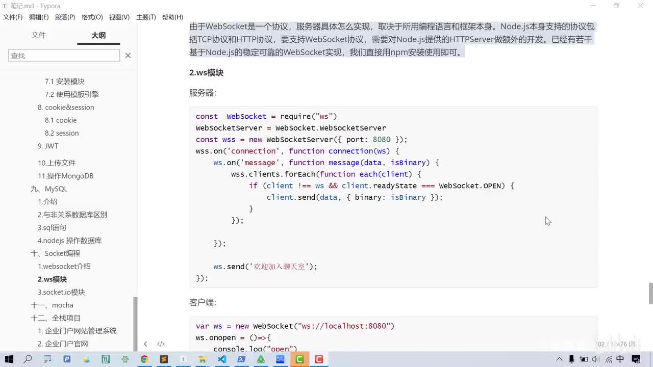Screen dimensions: 653x367
Task: Switch to Visual Studio Code on taskbar
Action: coord(222,359)
